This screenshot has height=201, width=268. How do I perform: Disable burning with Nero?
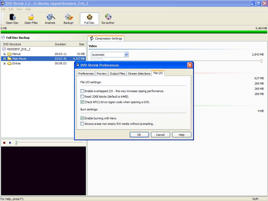pos(82,118)
